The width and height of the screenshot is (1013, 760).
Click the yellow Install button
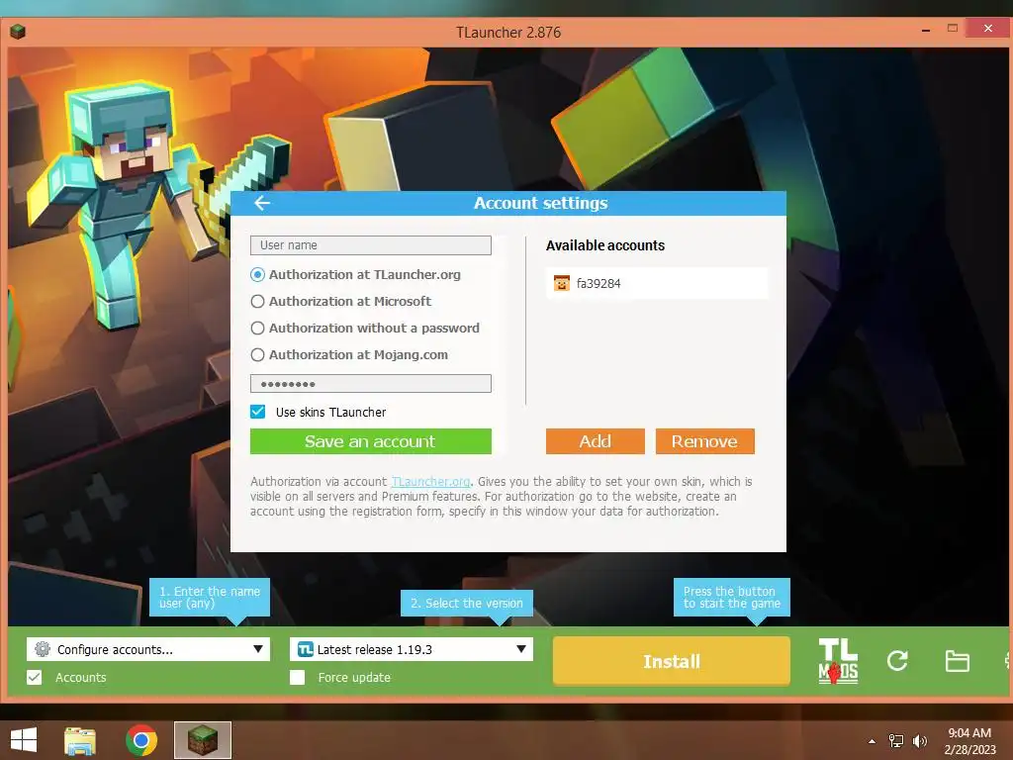(672, 661)
